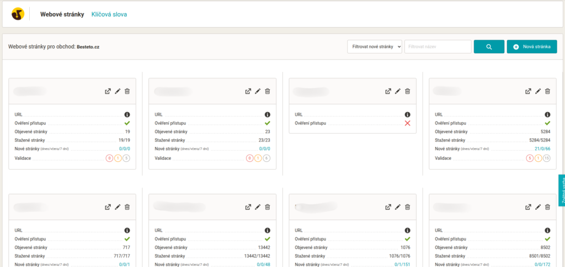Edit the website card with 1076 pages
Image resolution: width=565 pixels, height=267 pixels.
click(x=398, y=207)
